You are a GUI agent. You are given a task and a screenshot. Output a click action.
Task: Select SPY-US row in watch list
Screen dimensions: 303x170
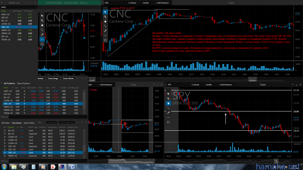19,37
